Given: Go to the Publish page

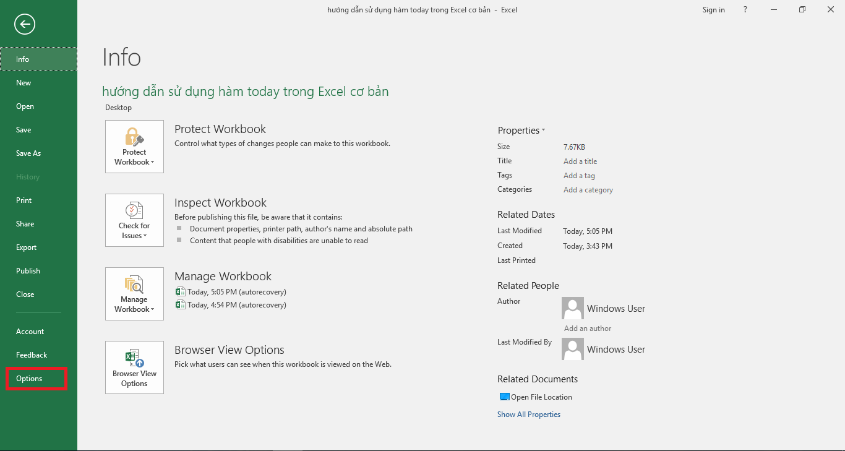Looking at the screenshot, I should tap(38, 271).
